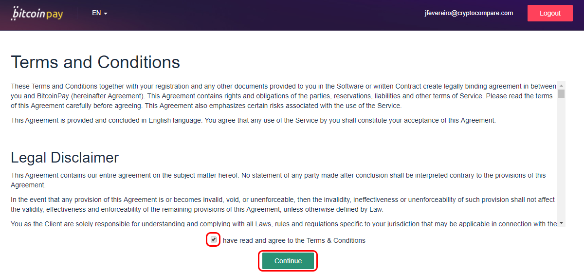584x273 pixels.
Task: Click the scrollbar track below the thumb
Action: (x=562, y=158)
